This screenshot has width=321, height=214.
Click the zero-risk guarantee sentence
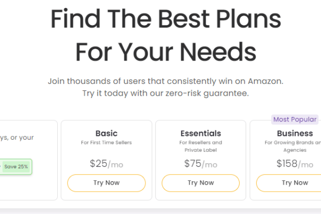tap(166, 94)
